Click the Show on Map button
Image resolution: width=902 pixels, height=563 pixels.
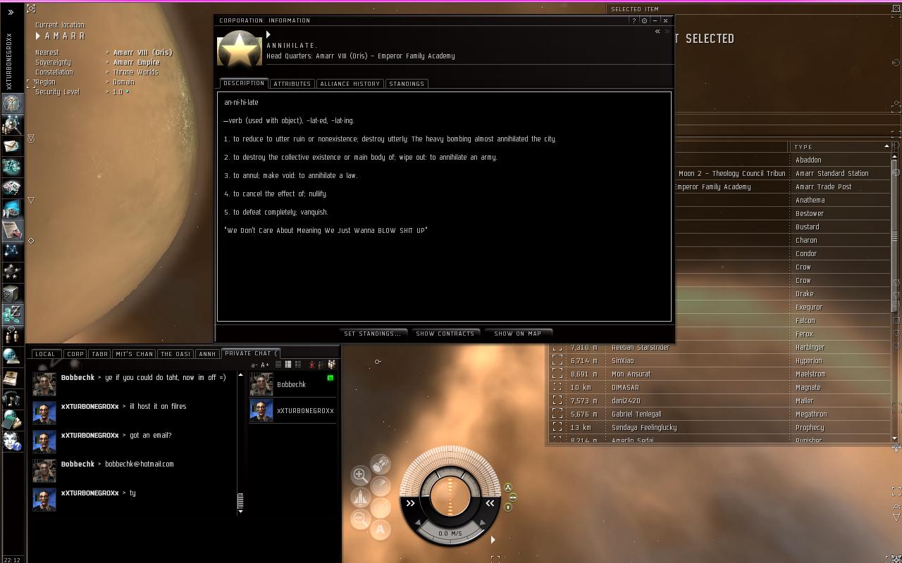click(518, 334)
